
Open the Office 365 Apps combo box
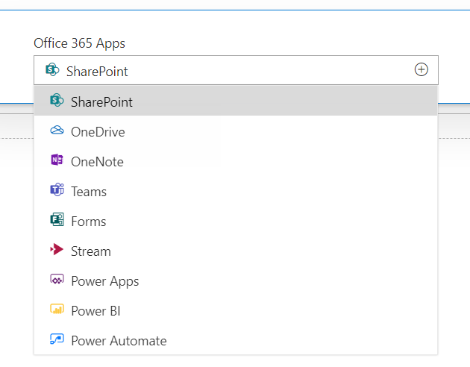pos(236,70)
